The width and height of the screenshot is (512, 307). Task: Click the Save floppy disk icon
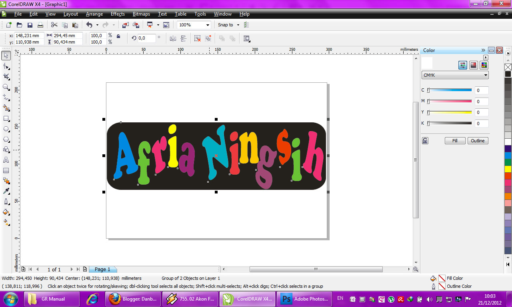[30, 25]
